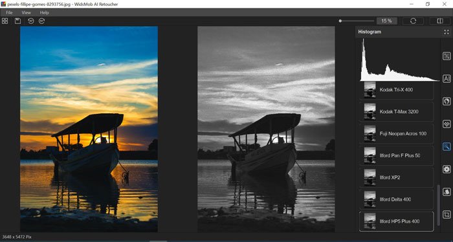Click the zoom slider handle
The width and height of the screenshot is (453, 242).
pyautogui.click(x=340, y=21)
